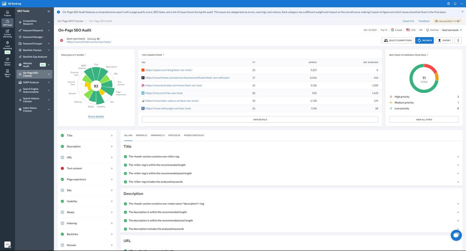Sort competitors by REF. DOMAINS column
This screenshot has width=466, height=251.
pyautogui.click(x=370, y=62)
